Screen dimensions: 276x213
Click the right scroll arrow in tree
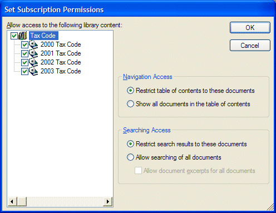point(108,201)
